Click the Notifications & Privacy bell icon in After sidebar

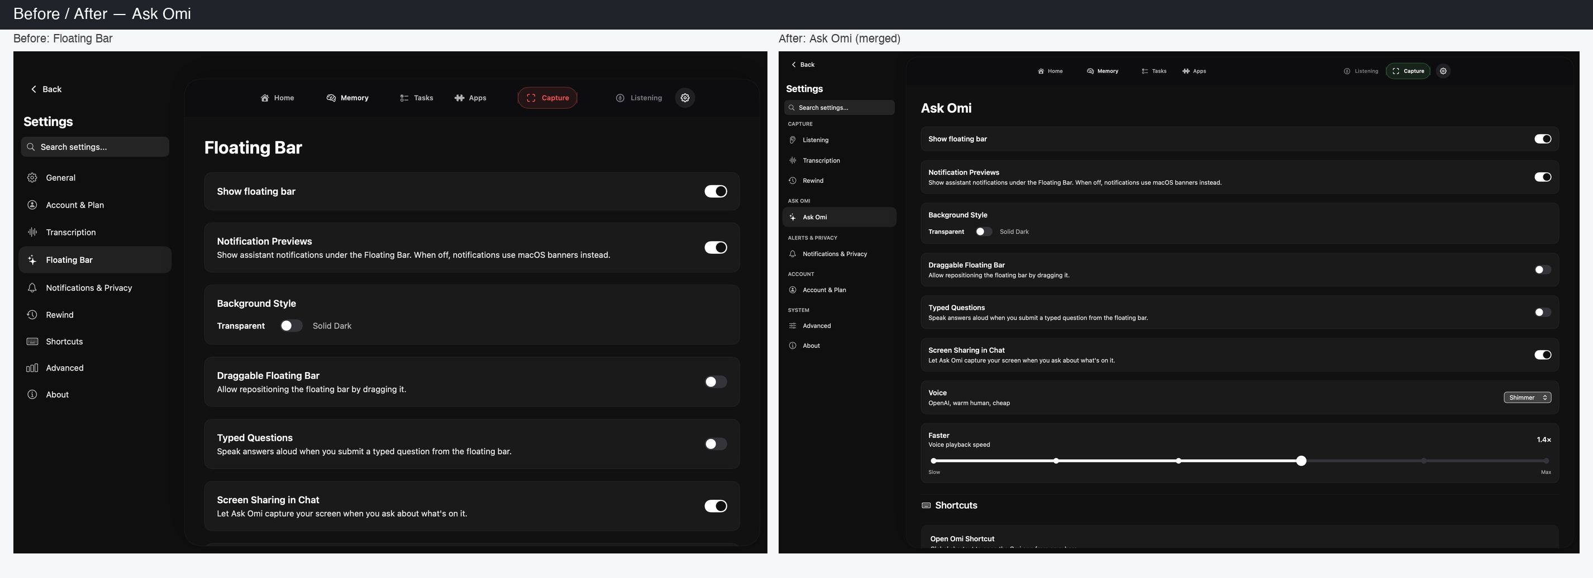(792, 254)
